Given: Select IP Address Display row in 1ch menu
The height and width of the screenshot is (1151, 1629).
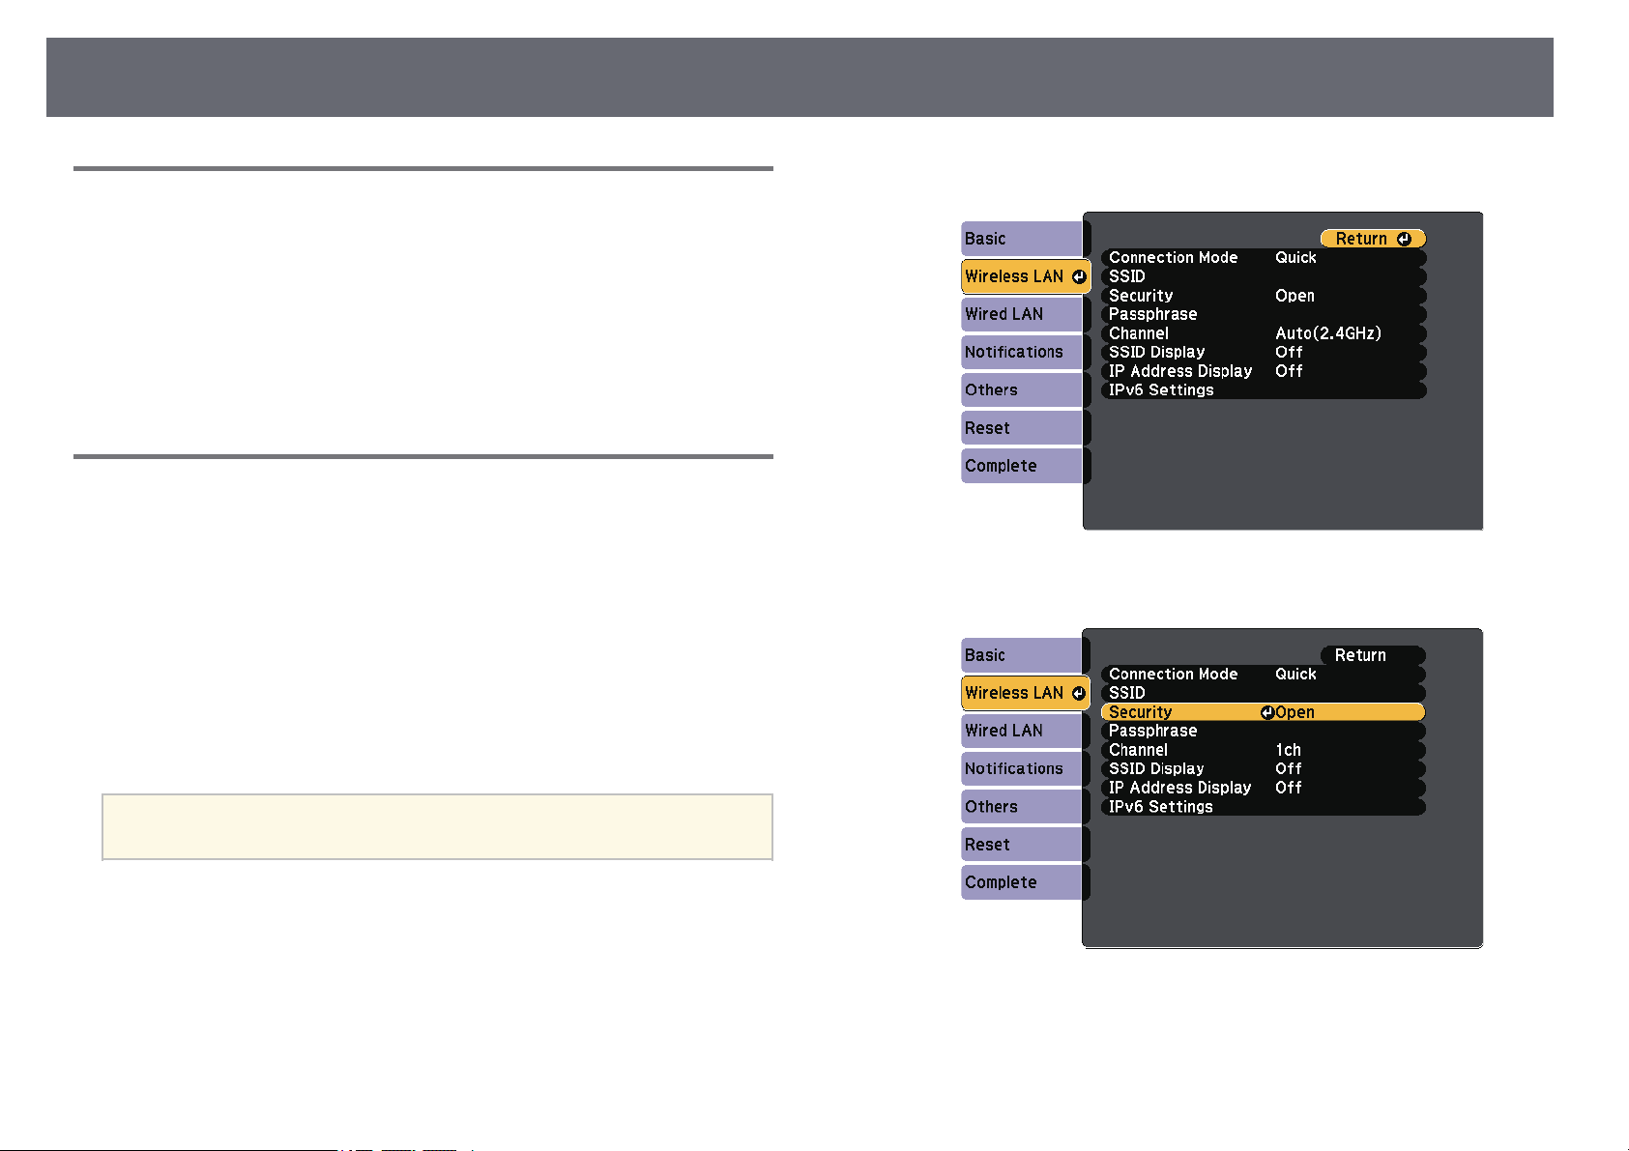Looking at the screenshot, I should pyautogui.click(x=1264, y=788).
